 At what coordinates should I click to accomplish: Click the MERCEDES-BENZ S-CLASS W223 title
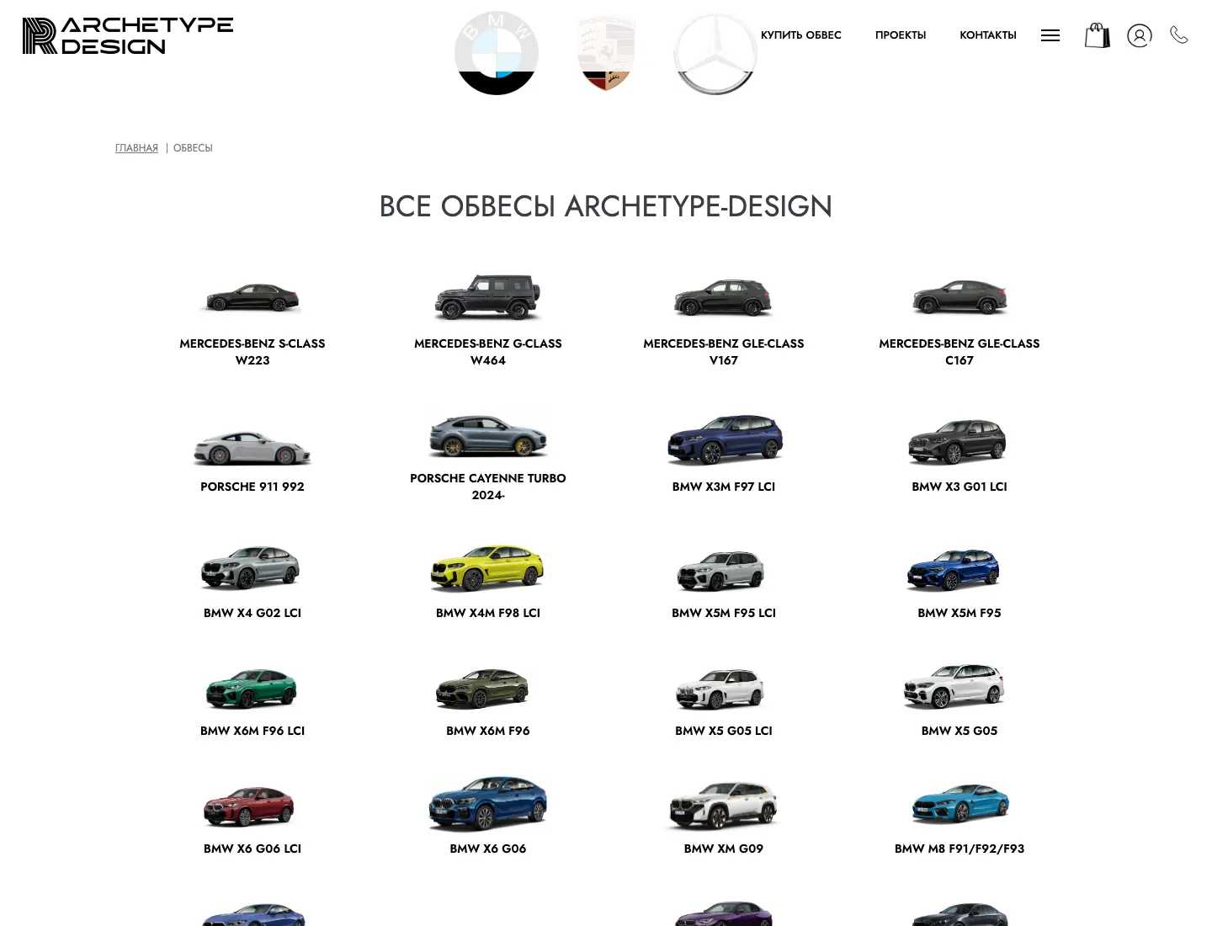point(252,352)
